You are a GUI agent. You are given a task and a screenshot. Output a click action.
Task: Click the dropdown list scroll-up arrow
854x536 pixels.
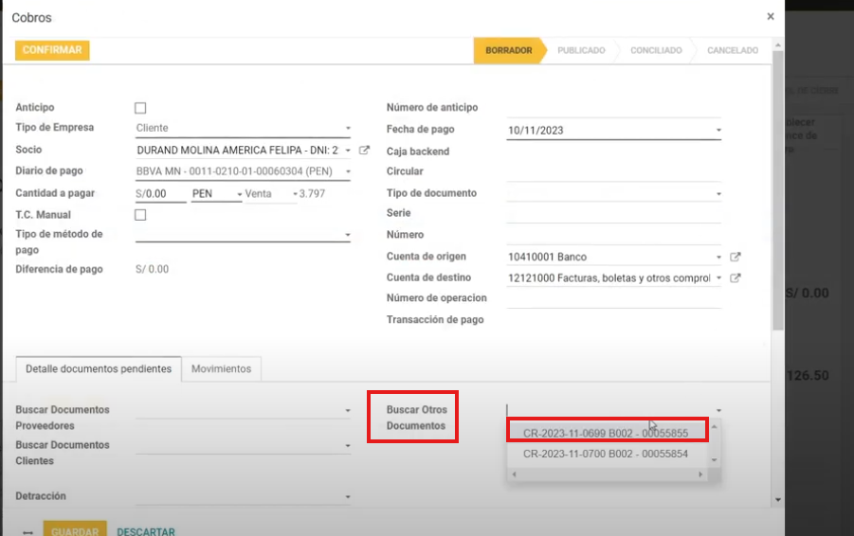pos(714,427)
